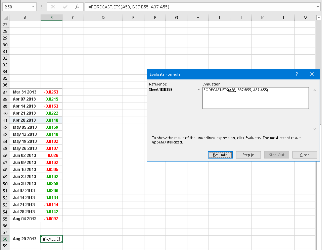Click row header 58
322x250 pixels.
[x=5, y=239]
